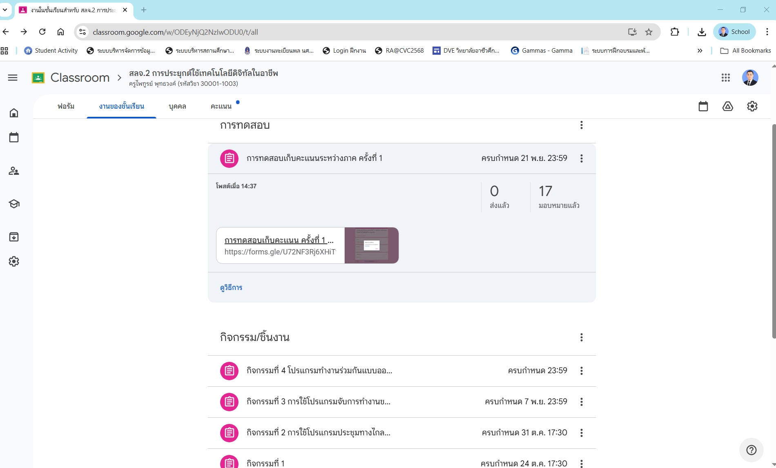Switch to บุคคล tab
This screenshot has width=776, height=468.
tap(177, 106)
